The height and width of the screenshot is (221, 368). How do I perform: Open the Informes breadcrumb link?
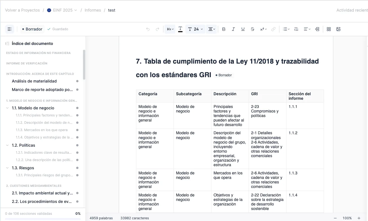point(93,10)
